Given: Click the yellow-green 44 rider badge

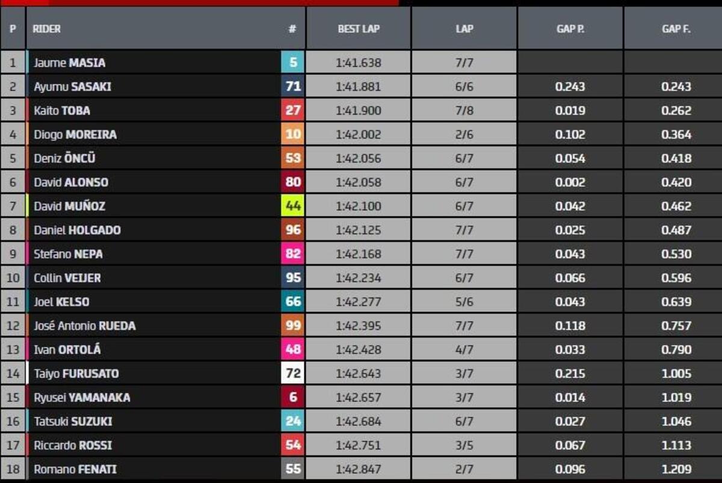Looking at the screenshot, I should pyautogui.click(x=293, y=206).
